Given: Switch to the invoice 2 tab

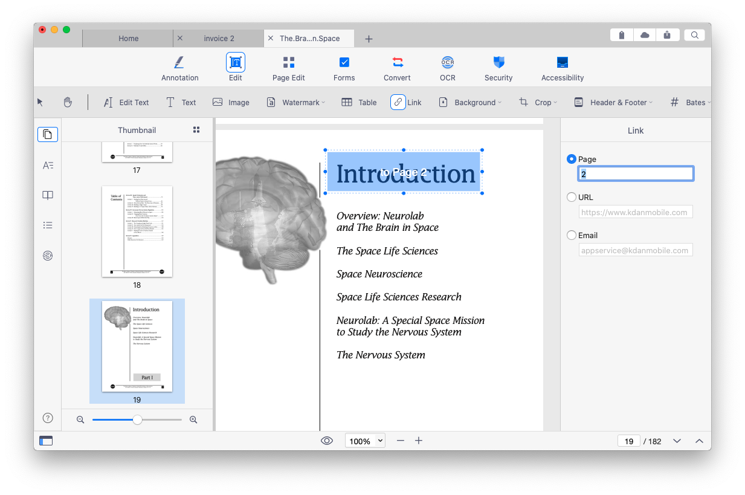Looking at the screenshot, I should [x=219, y=38].
